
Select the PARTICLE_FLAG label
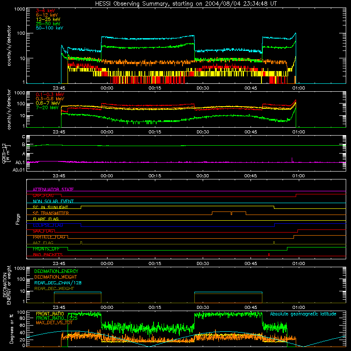coord(49,237)
